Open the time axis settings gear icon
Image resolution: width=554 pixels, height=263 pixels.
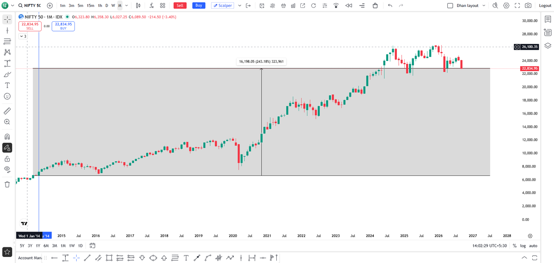[x=530, y=236]
